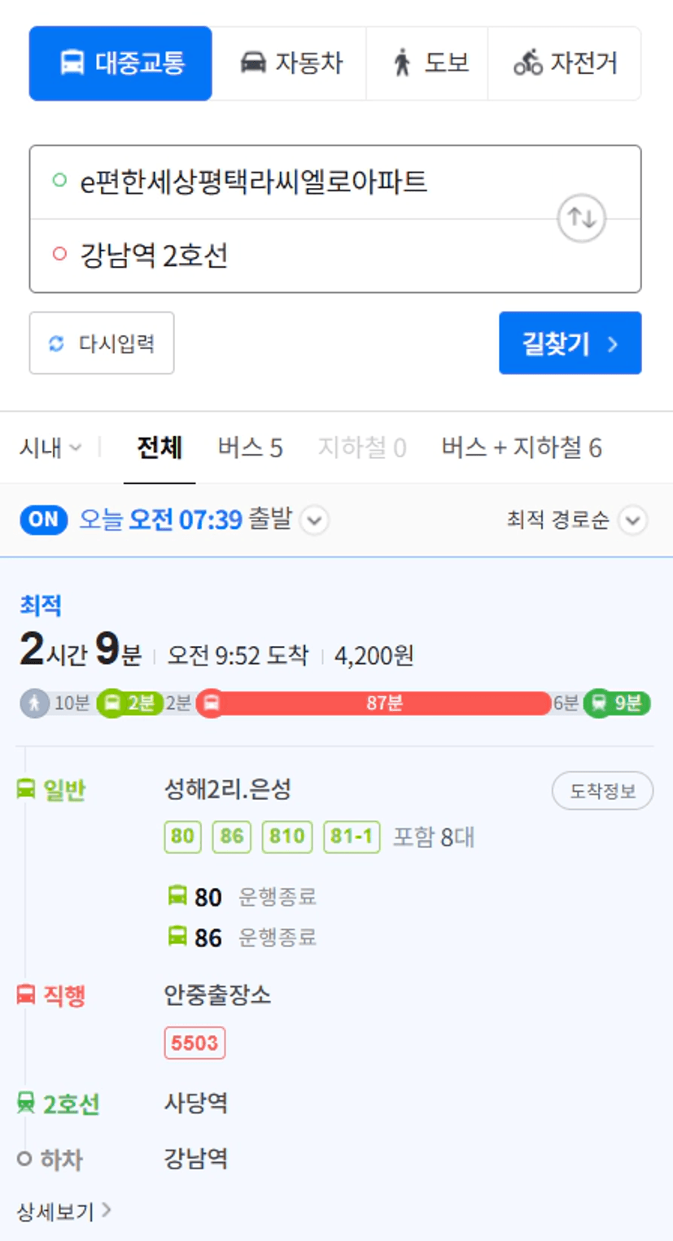This screenshot has width=673, height=1241.
Task: Select the 5503 bus number badge
Action: (194, 1043)
